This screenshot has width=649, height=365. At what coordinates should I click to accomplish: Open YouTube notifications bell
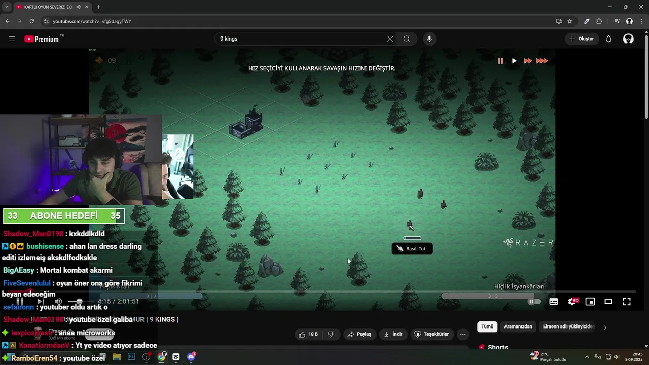[x=609, y=39]
